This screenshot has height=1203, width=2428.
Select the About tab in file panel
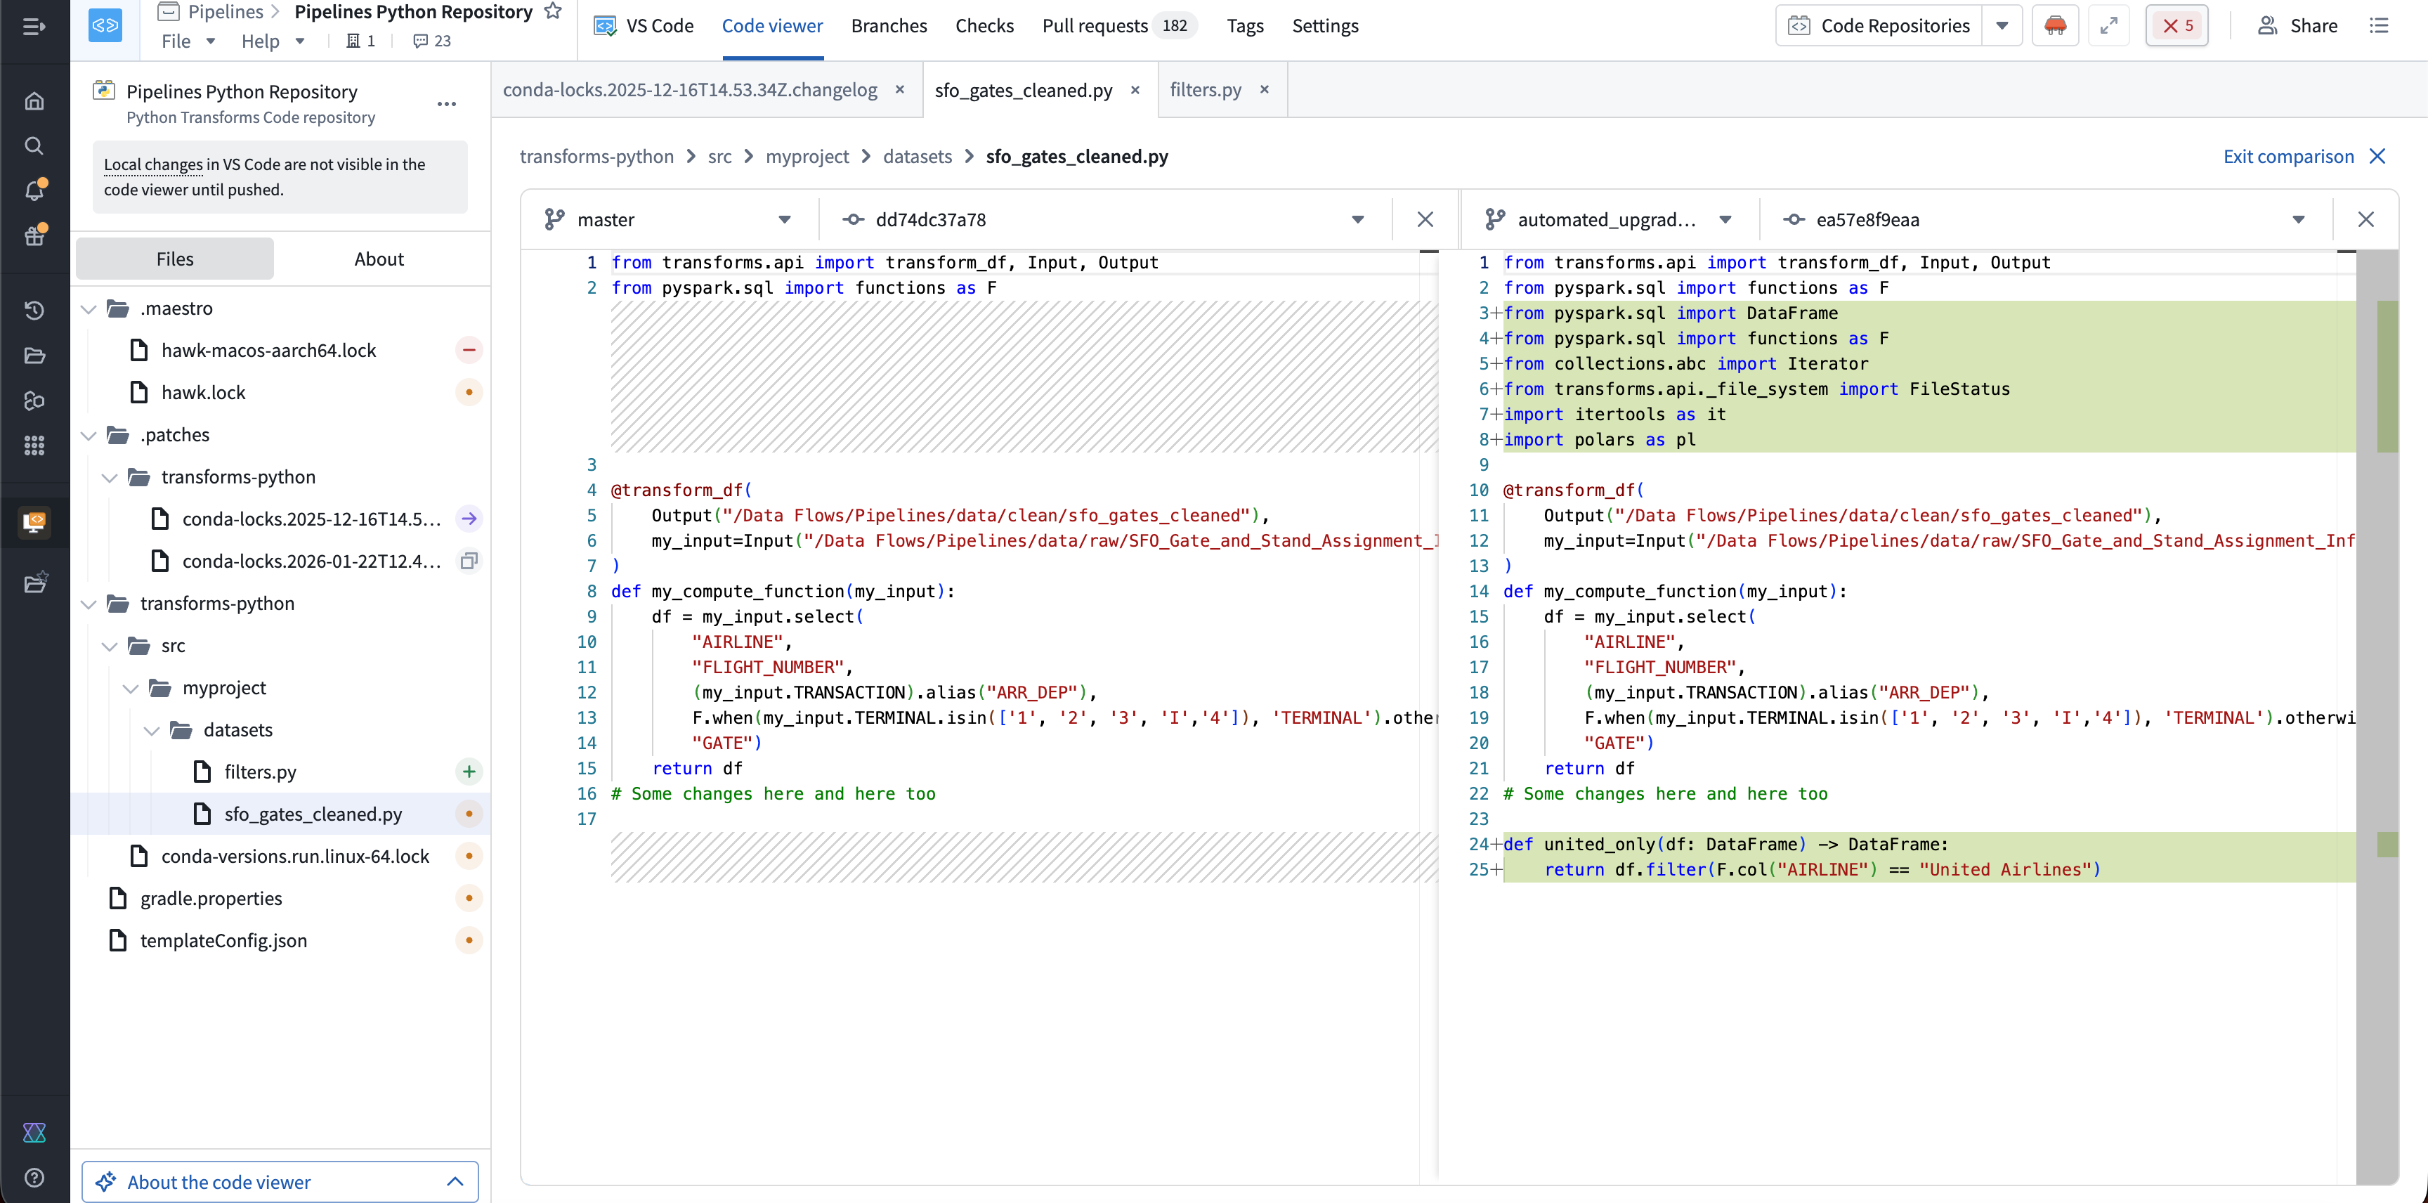pyautogui.click(x=379, y=259)
